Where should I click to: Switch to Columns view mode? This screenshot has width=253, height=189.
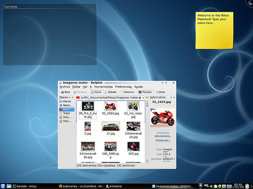127,92
